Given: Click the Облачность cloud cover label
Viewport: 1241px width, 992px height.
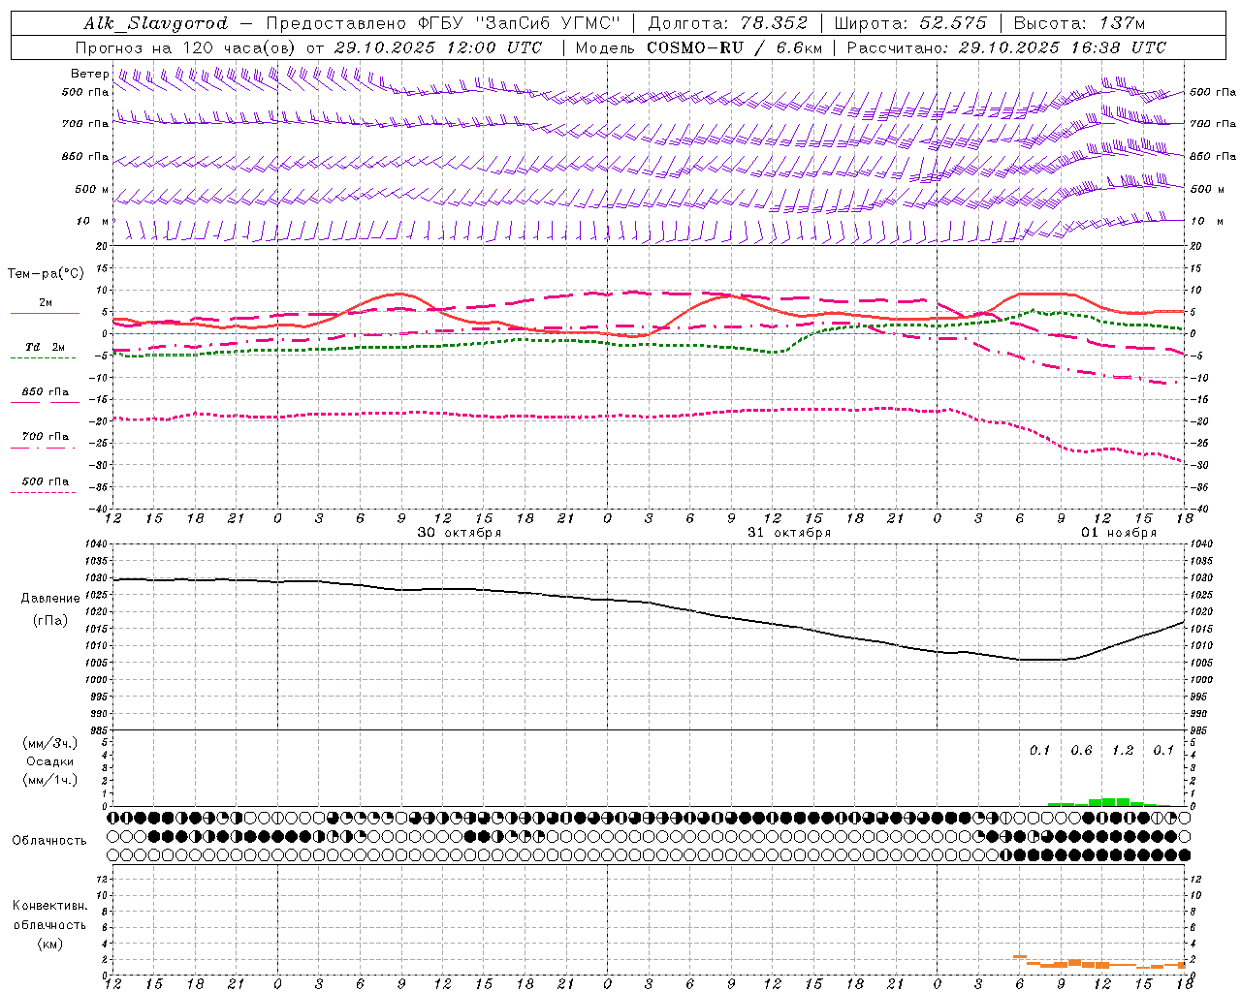Looking at the screenshot, I should click(49, 841).
